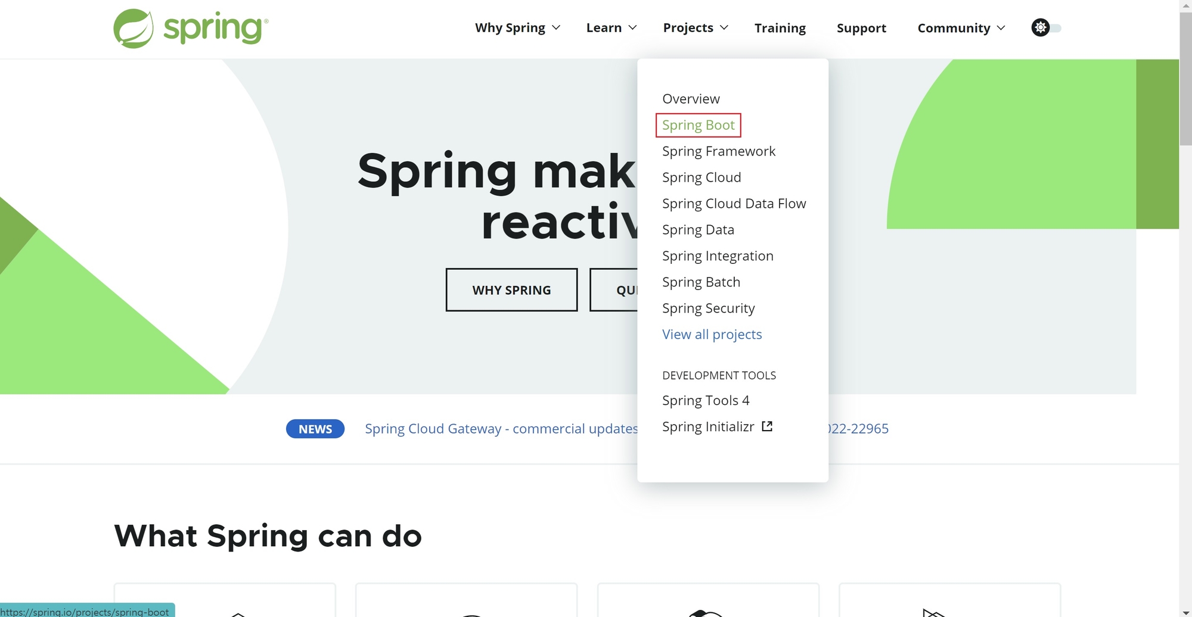The image size is (1192, 617).
Task: Open Spring Initializr link
Action: point(708,427)
